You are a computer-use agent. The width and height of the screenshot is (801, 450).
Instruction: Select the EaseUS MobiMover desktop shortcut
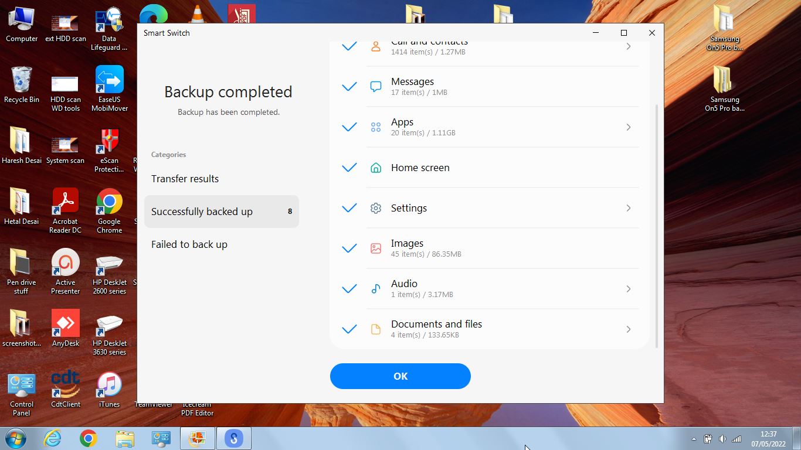110,88
